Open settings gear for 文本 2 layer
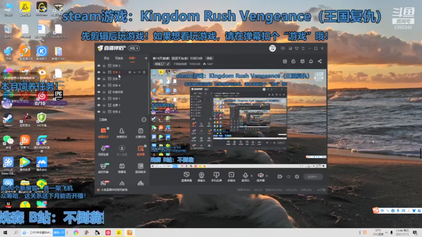 click(129, 72)
